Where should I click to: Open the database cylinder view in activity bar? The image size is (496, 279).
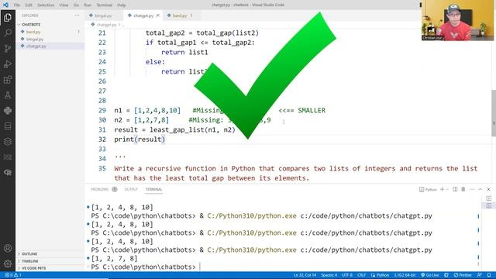click(8, 126)
